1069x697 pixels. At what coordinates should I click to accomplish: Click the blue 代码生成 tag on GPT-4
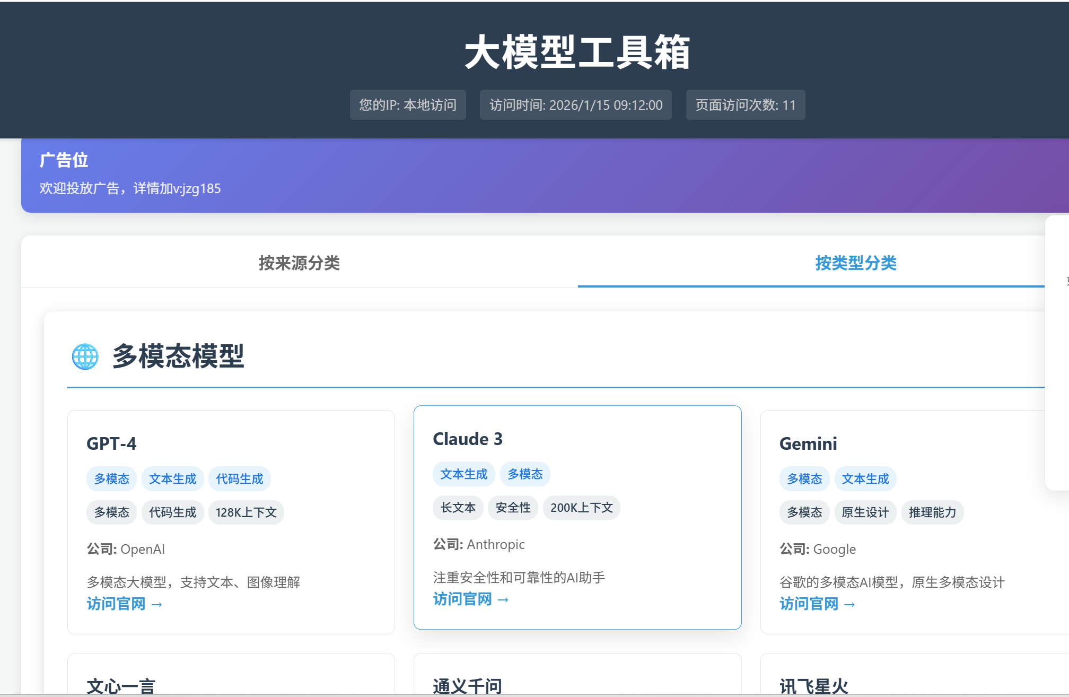(239, 479)
